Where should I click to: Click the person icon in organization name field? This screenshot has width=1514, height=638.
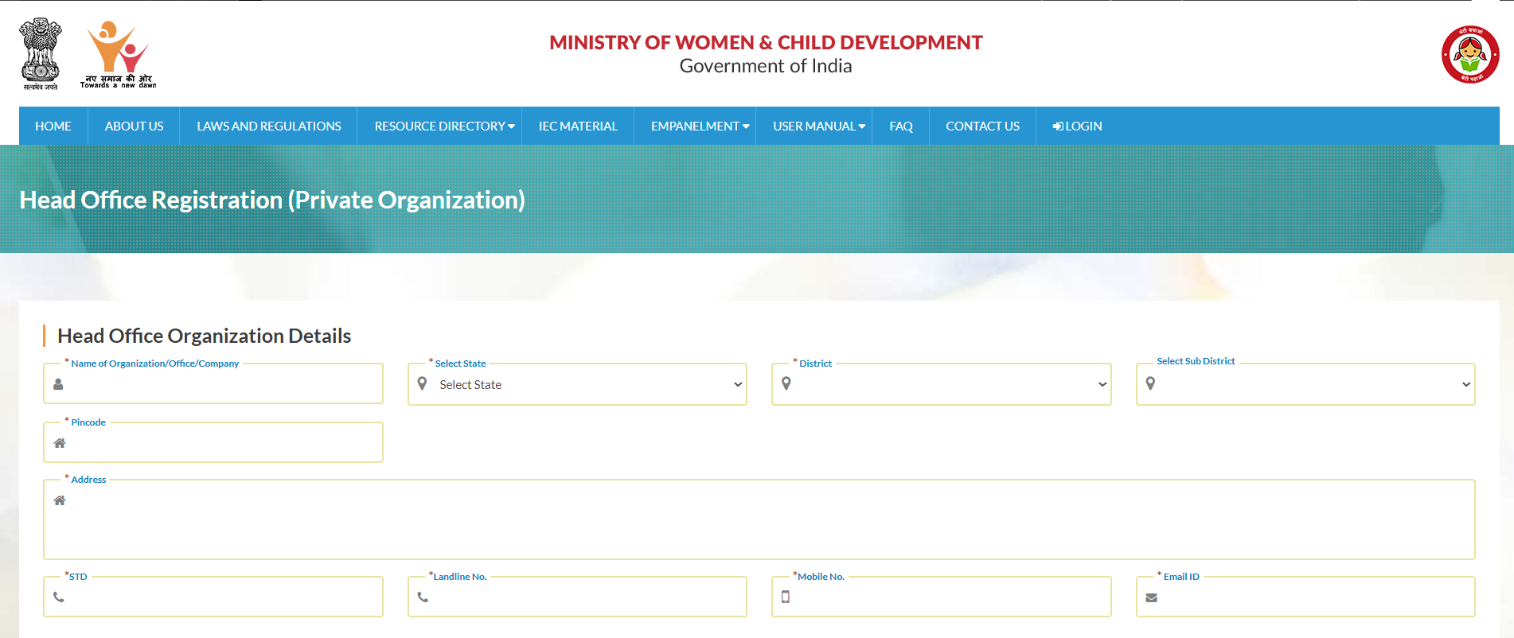point(58,384)
